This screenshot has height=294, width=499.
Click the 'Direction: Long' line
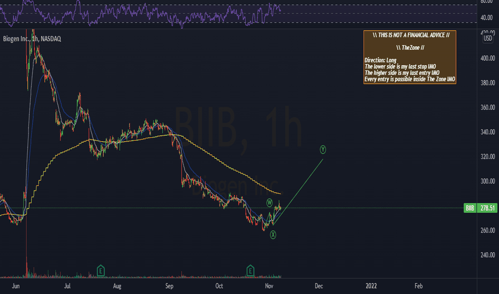380,60
